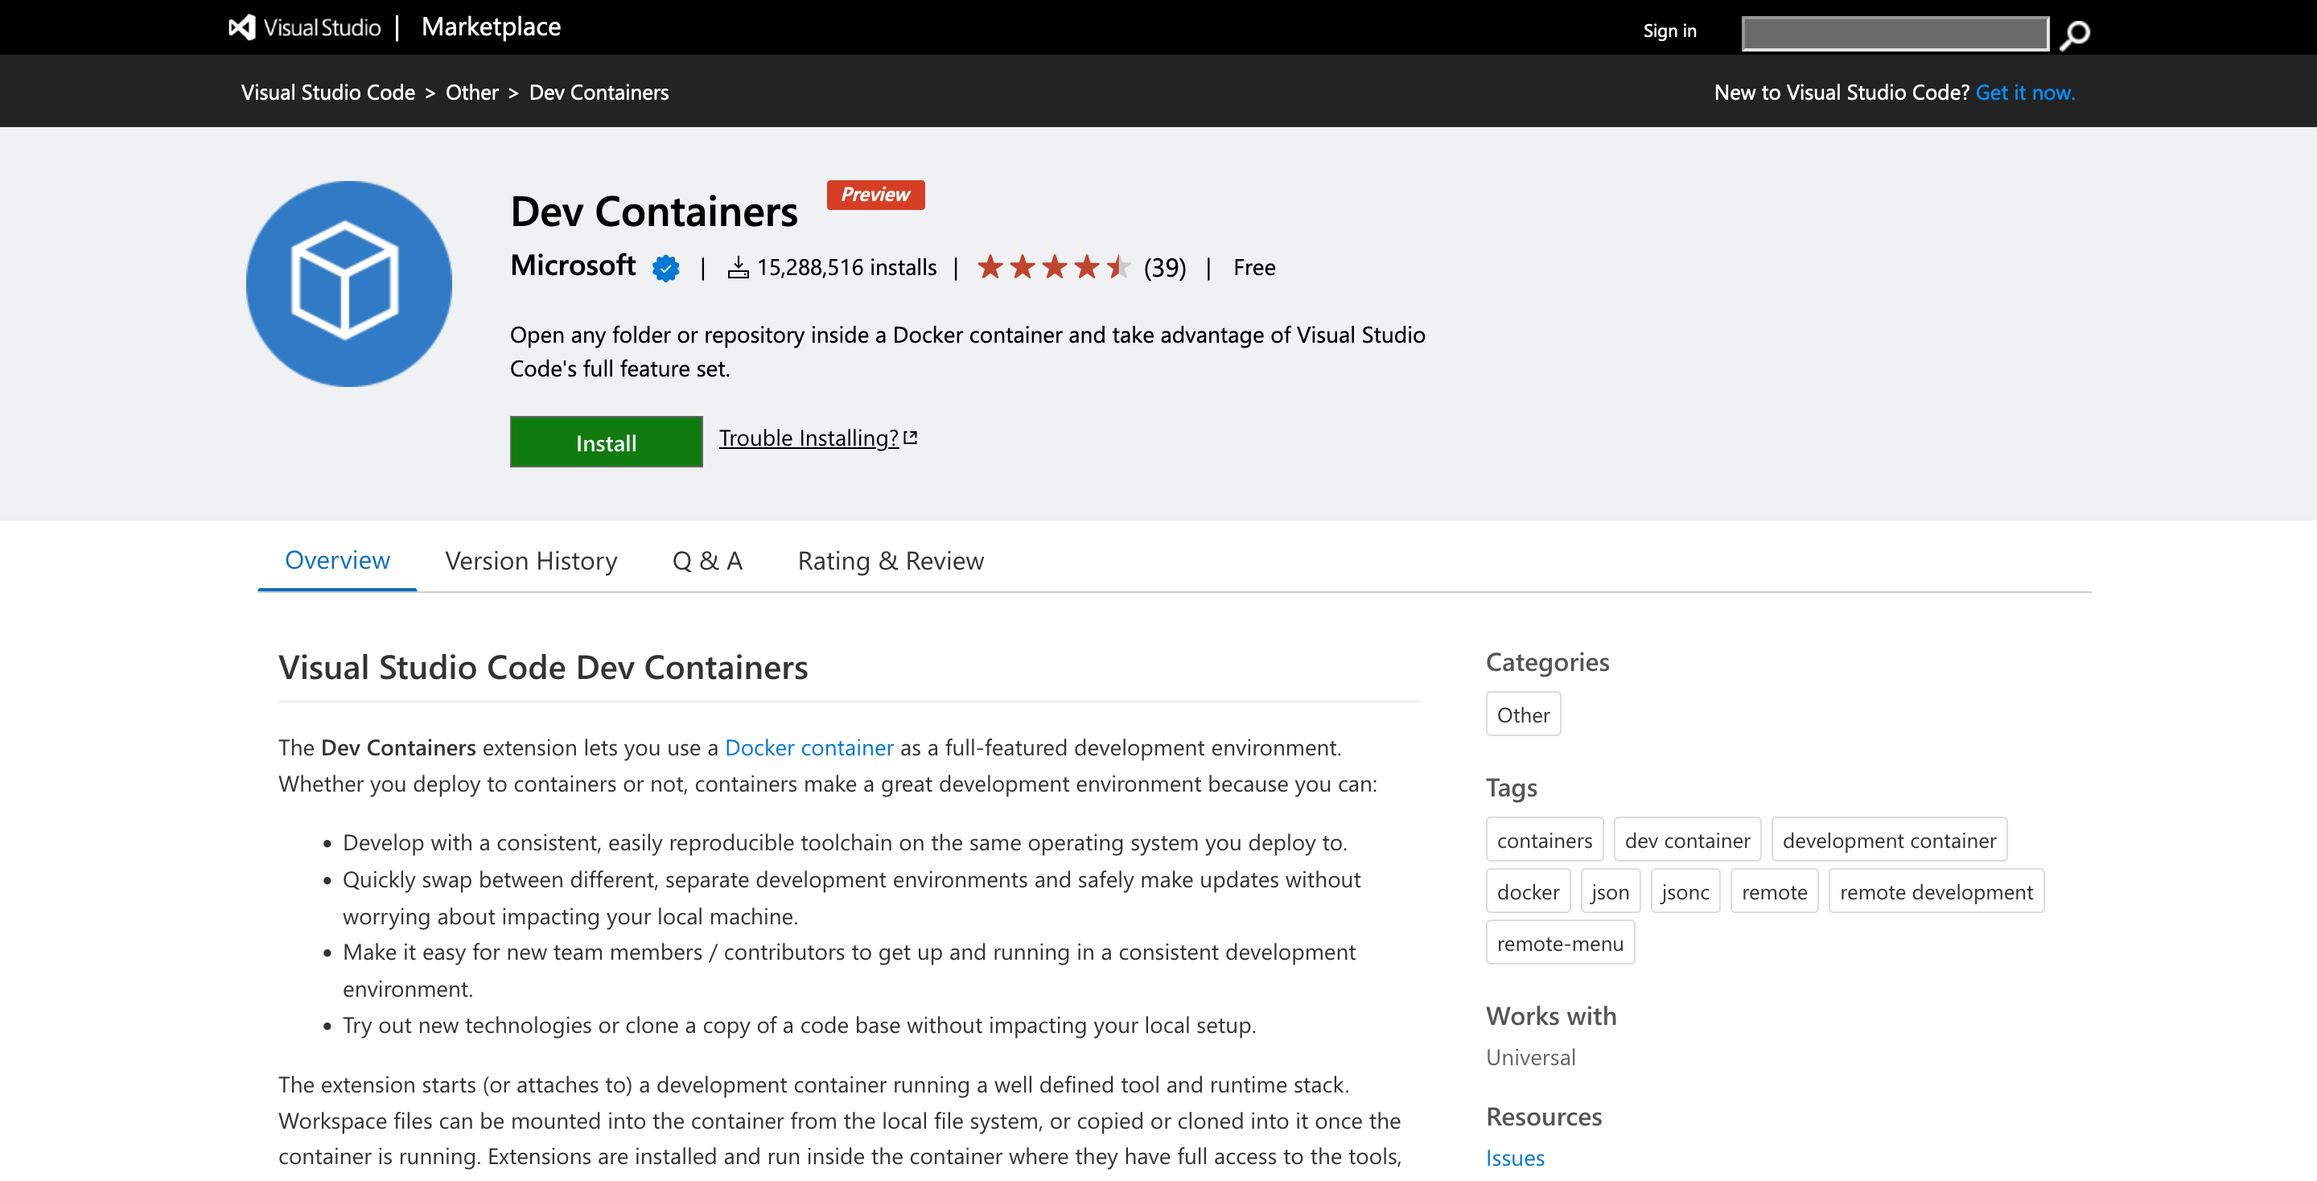Click the remote development tag

(x=1936, y=891)
